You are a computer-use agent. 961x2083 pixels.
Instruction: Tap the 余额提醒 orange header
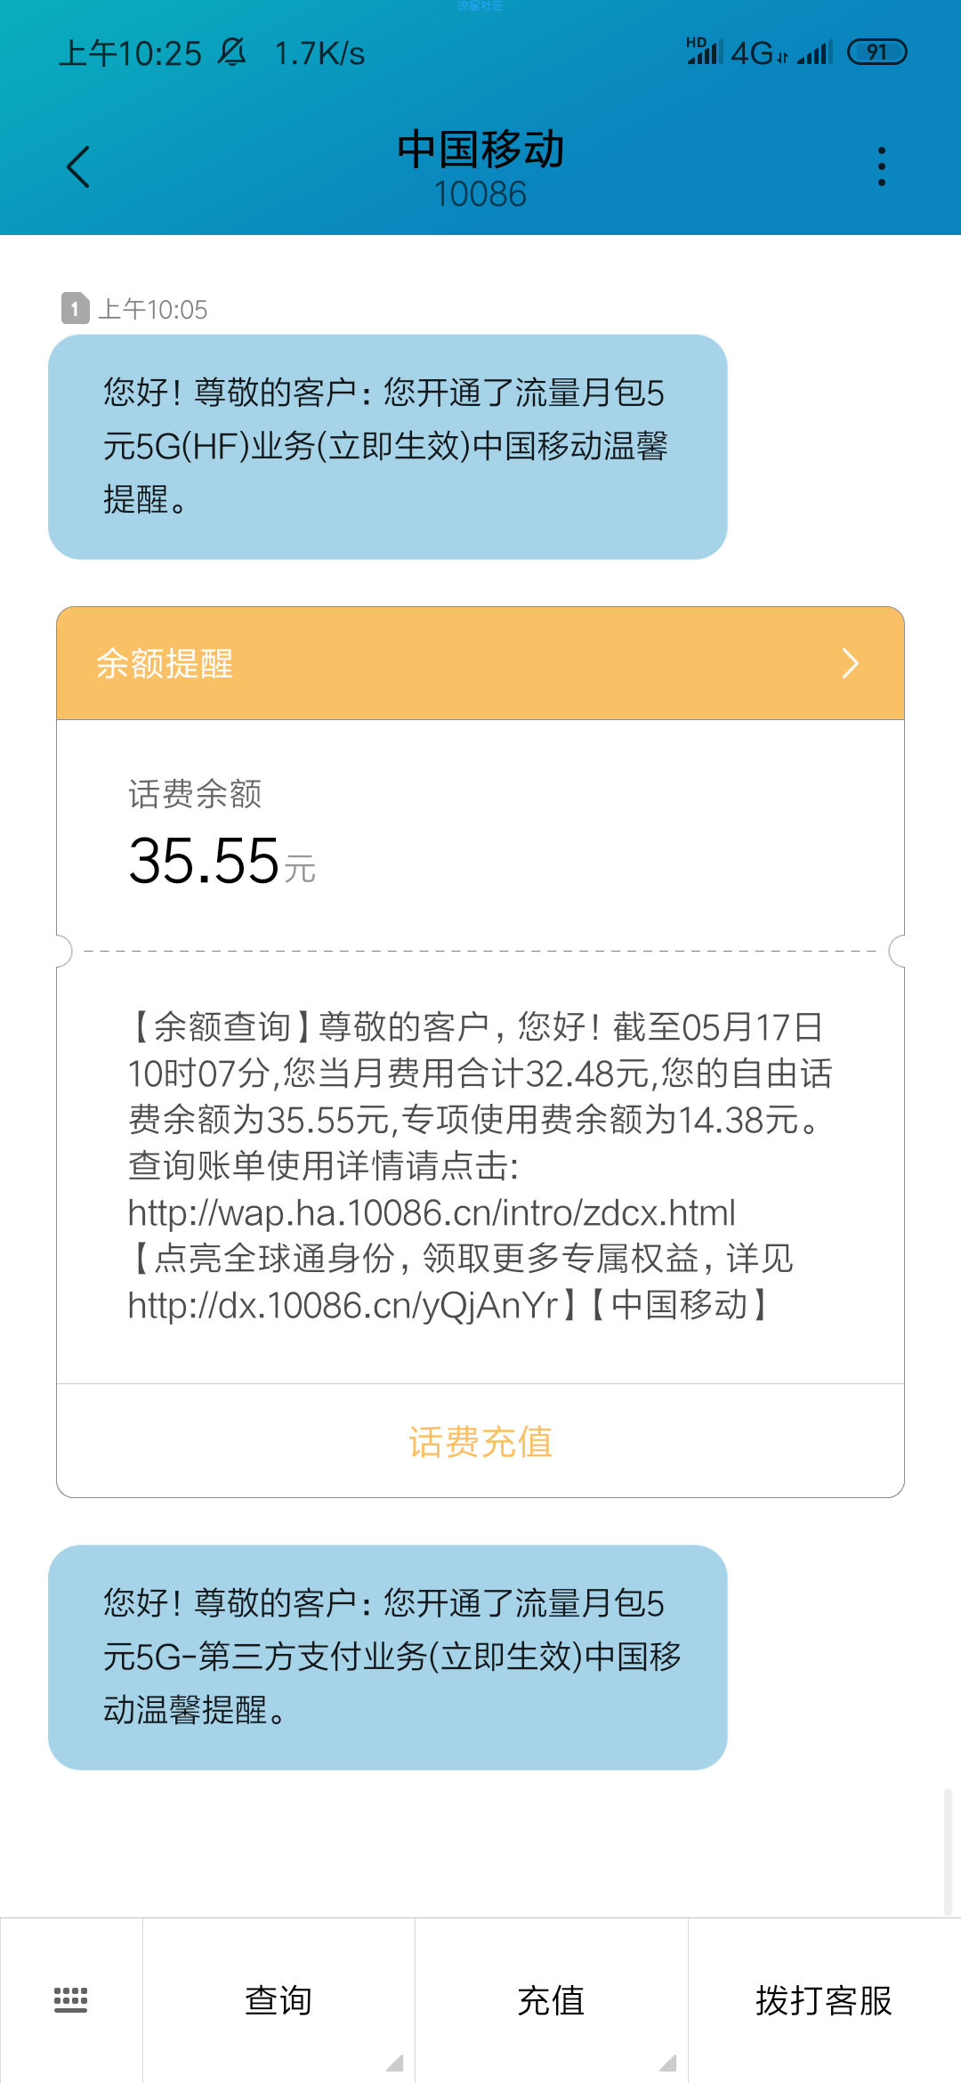pos(480,663)
